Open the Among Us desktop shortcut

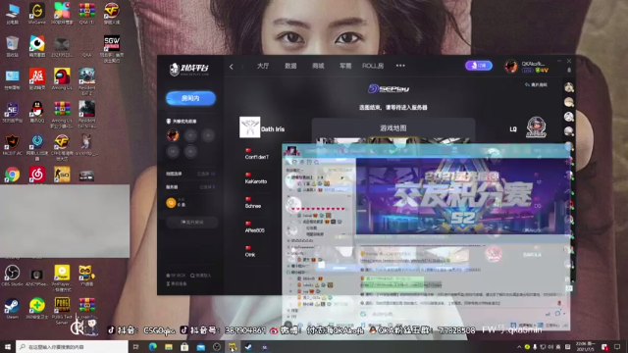point(62,78)
